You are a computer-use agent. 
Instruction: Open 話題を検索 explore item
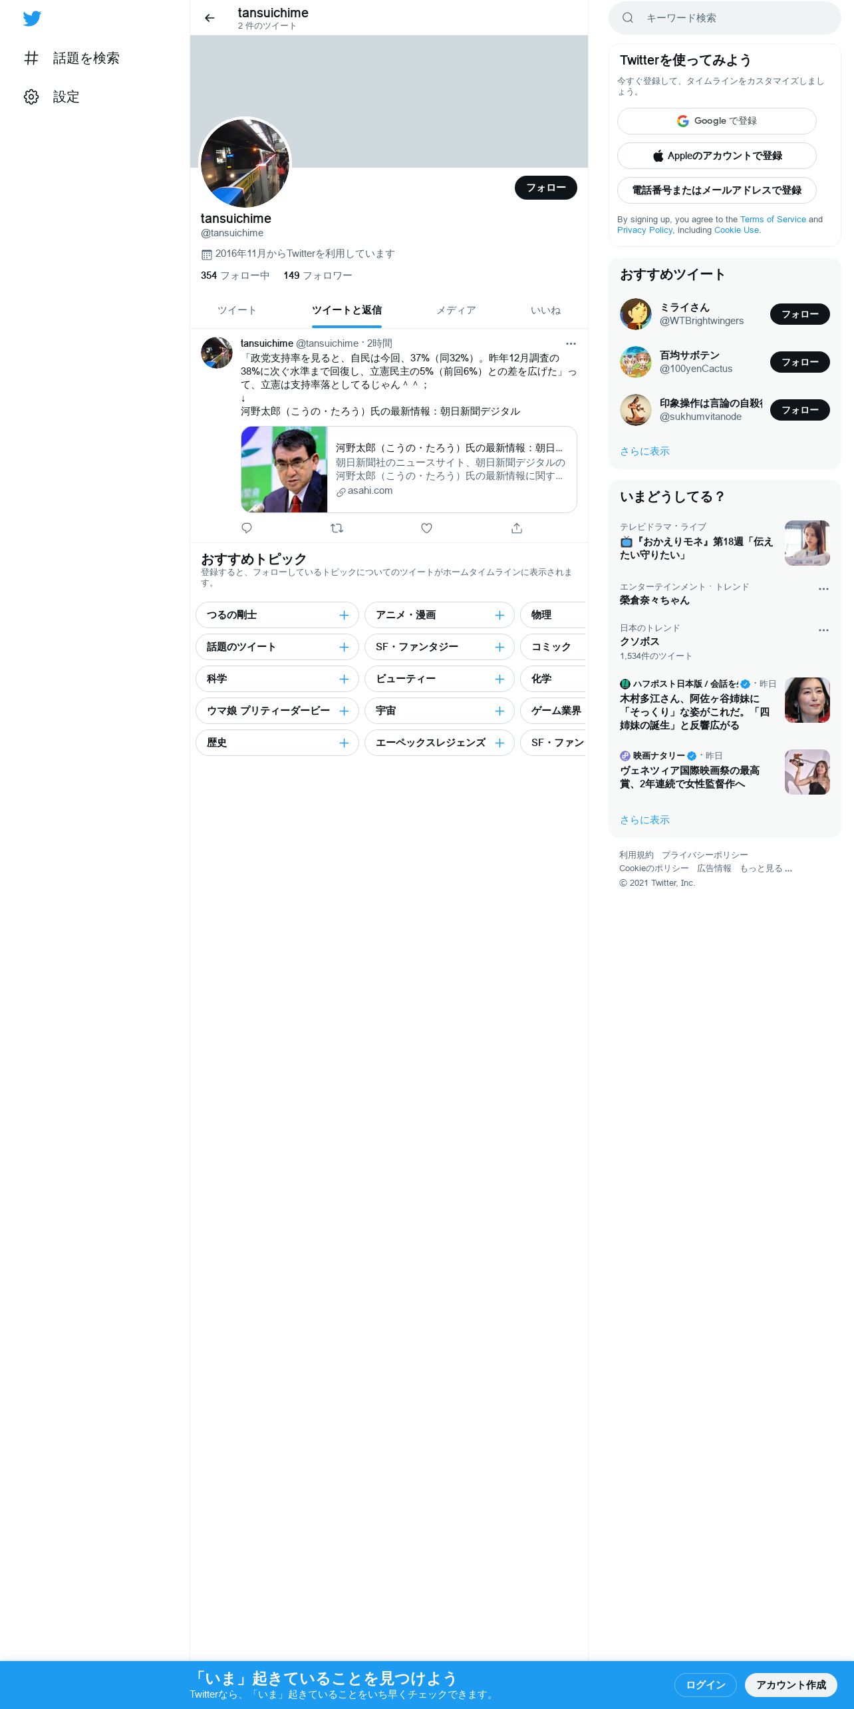click(x=72, y=59)
